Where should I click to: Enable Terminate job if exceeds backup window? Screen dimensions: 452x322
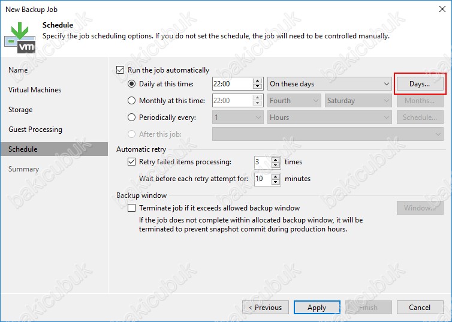[x=131, y=208]
